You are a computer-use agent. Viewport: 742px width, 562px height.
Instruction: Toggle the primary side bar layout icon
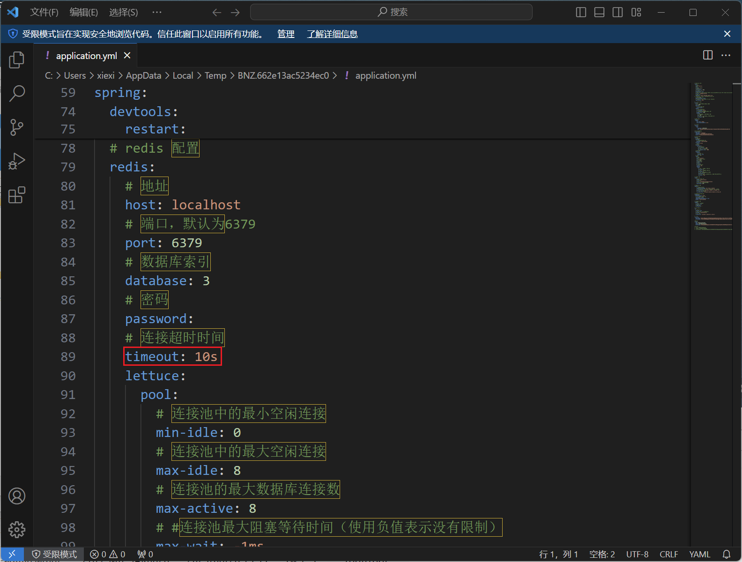(x=581, y=13)
